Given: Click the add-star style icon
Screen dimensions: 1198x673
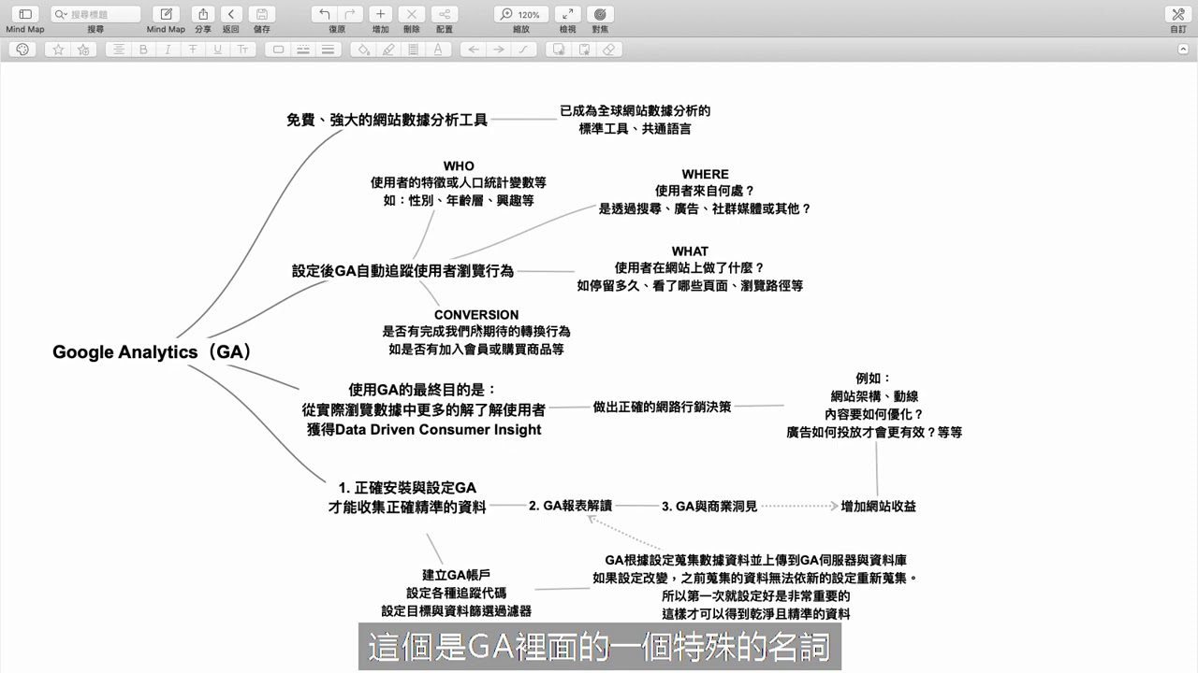Looking at the screenshot, I should pyautogui.click(x=84, y=50).
